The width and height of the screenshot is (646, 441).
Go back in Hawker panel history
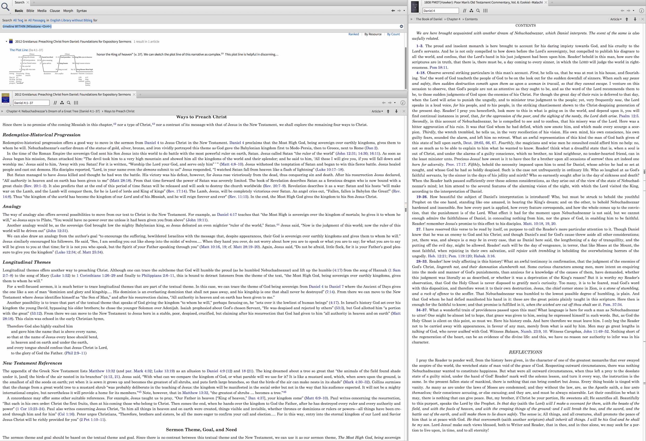pyautogui.click(x=622, y=11)
